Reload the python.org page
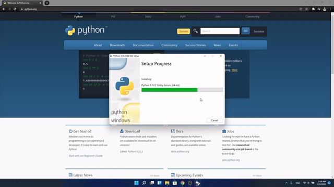 pos(15,9)
